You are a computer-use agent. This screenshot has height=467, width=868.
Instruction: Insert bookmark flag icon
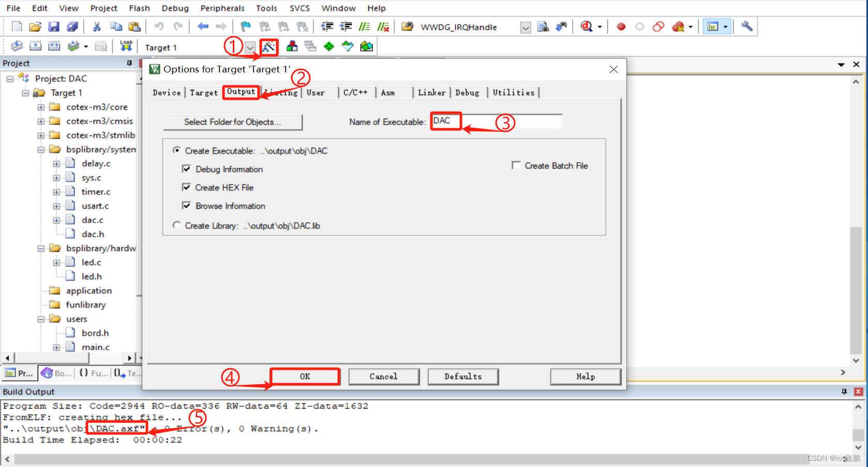click(x=246, y=26)
